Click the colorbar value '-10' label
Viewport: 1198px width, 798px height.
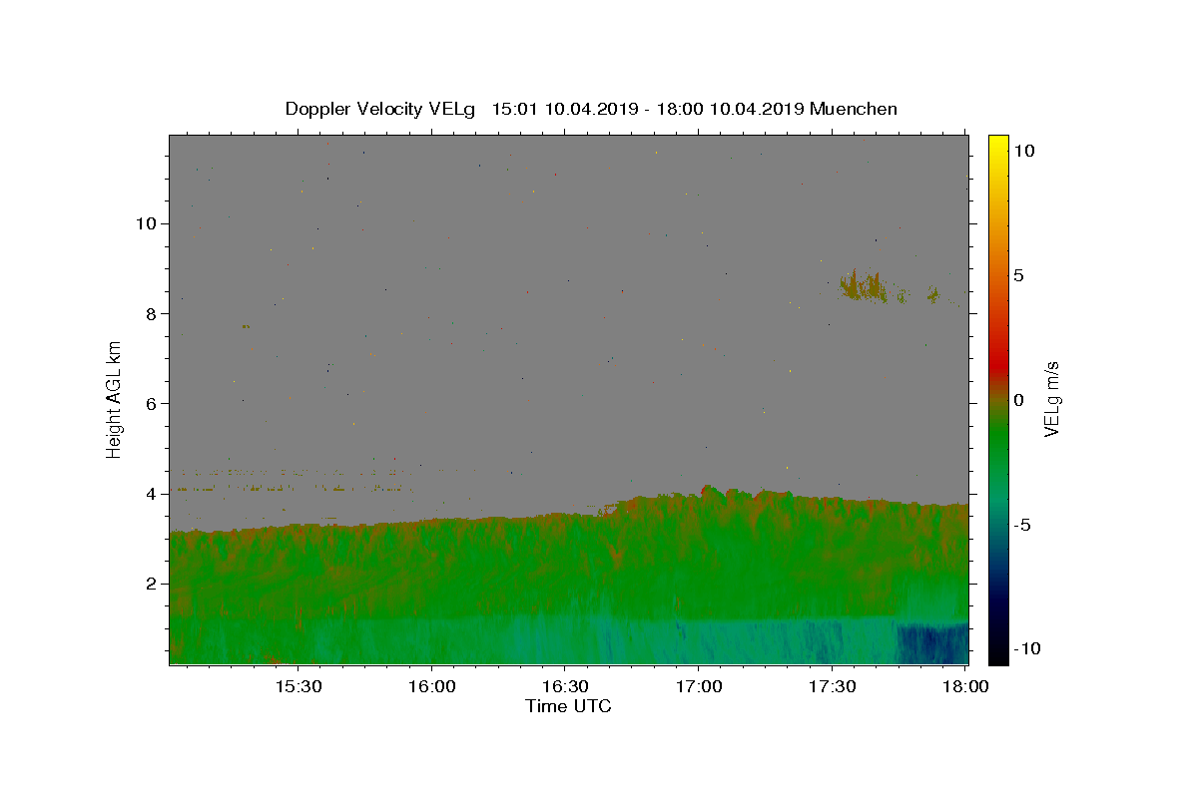1025,649
